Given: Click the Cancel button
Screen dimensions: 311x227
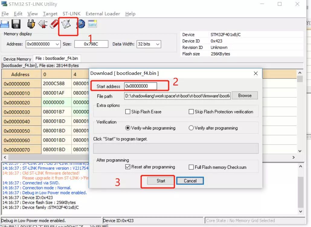Looking at the screenshot, I should [x=190, y=181].
